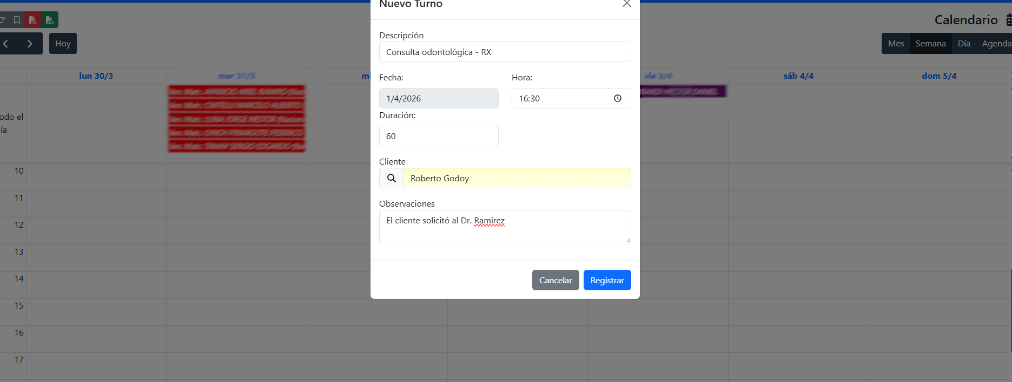Click the refresh icon in toolbar
1012x382 pixels.
(3, 20)
